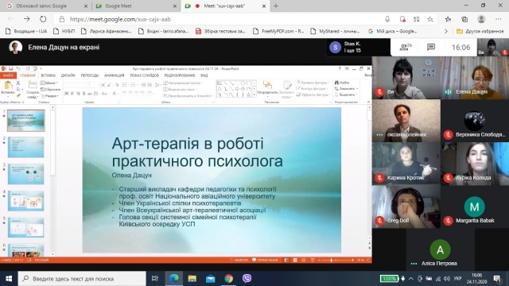Toggle underline (Ч) formatting
509x286 pixels.
[x=78, y=94]
